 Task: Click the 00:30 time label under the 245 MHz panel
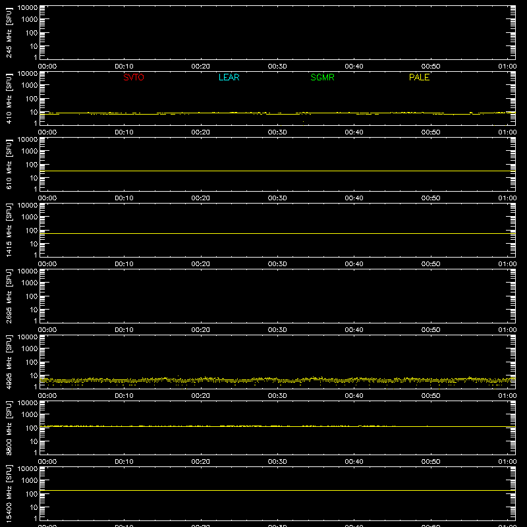[277, 67]
